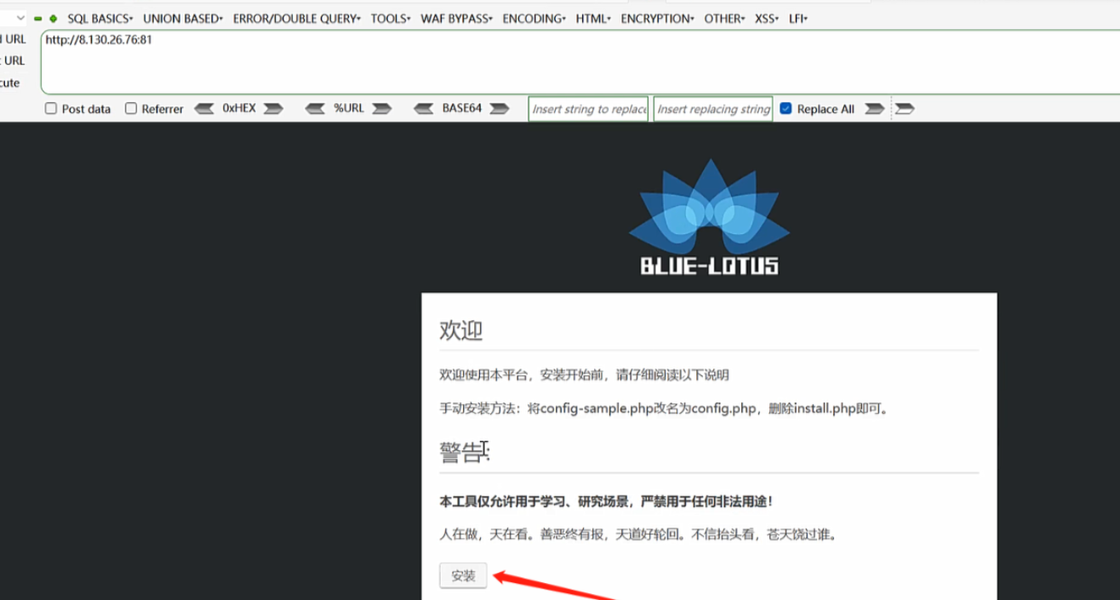1120x600 pixels.
Task: Click the right arrow beside 0xHEX
Action: coord(273,109)
